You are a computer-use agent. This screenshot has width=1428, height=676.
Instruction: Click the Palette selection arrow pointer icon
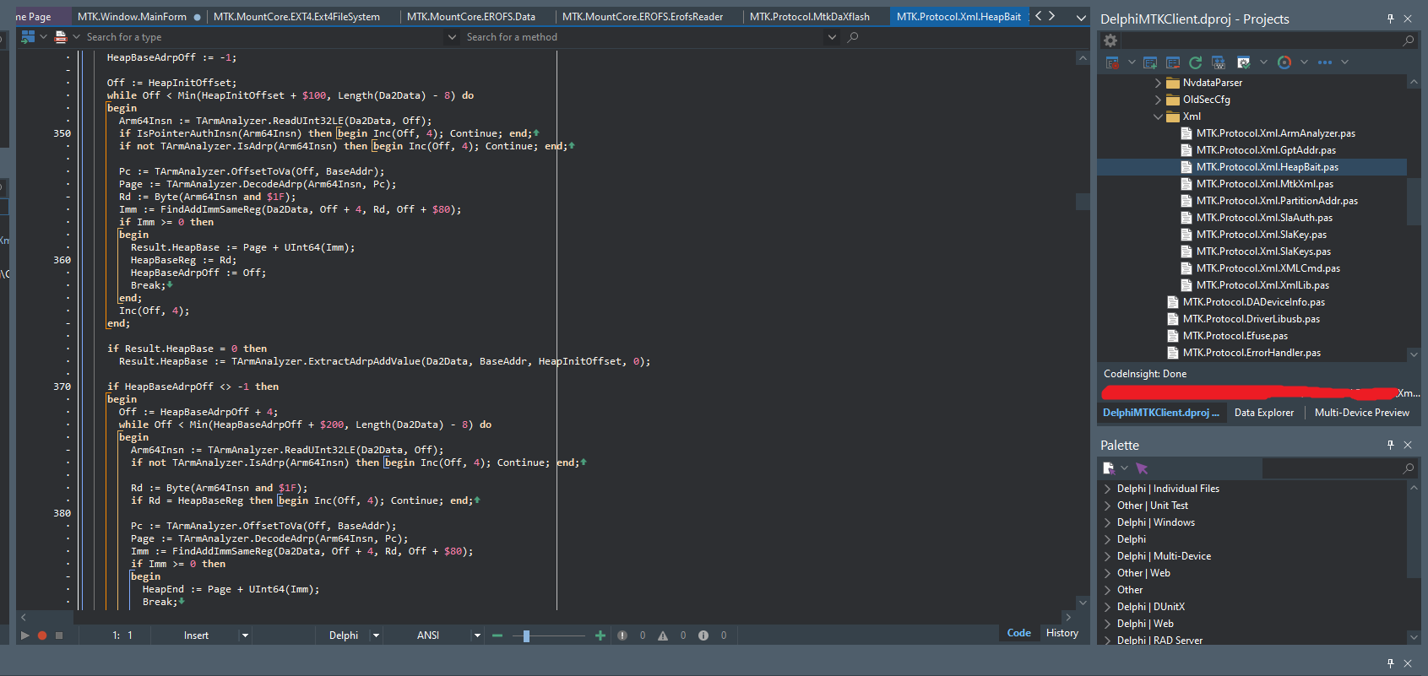coord(1142,468)
